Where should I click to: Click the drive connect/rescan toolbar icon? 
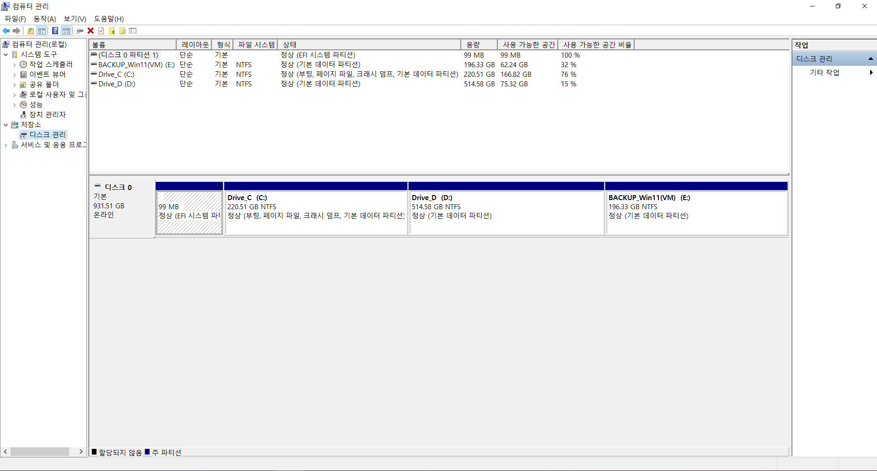coord(80,31)
